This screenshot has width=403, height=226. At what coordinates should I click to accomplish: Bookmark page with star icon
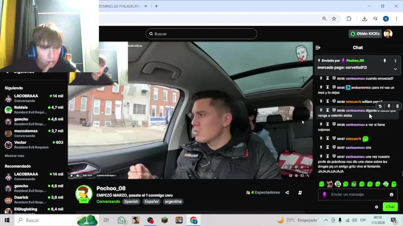tap(334, 19)
